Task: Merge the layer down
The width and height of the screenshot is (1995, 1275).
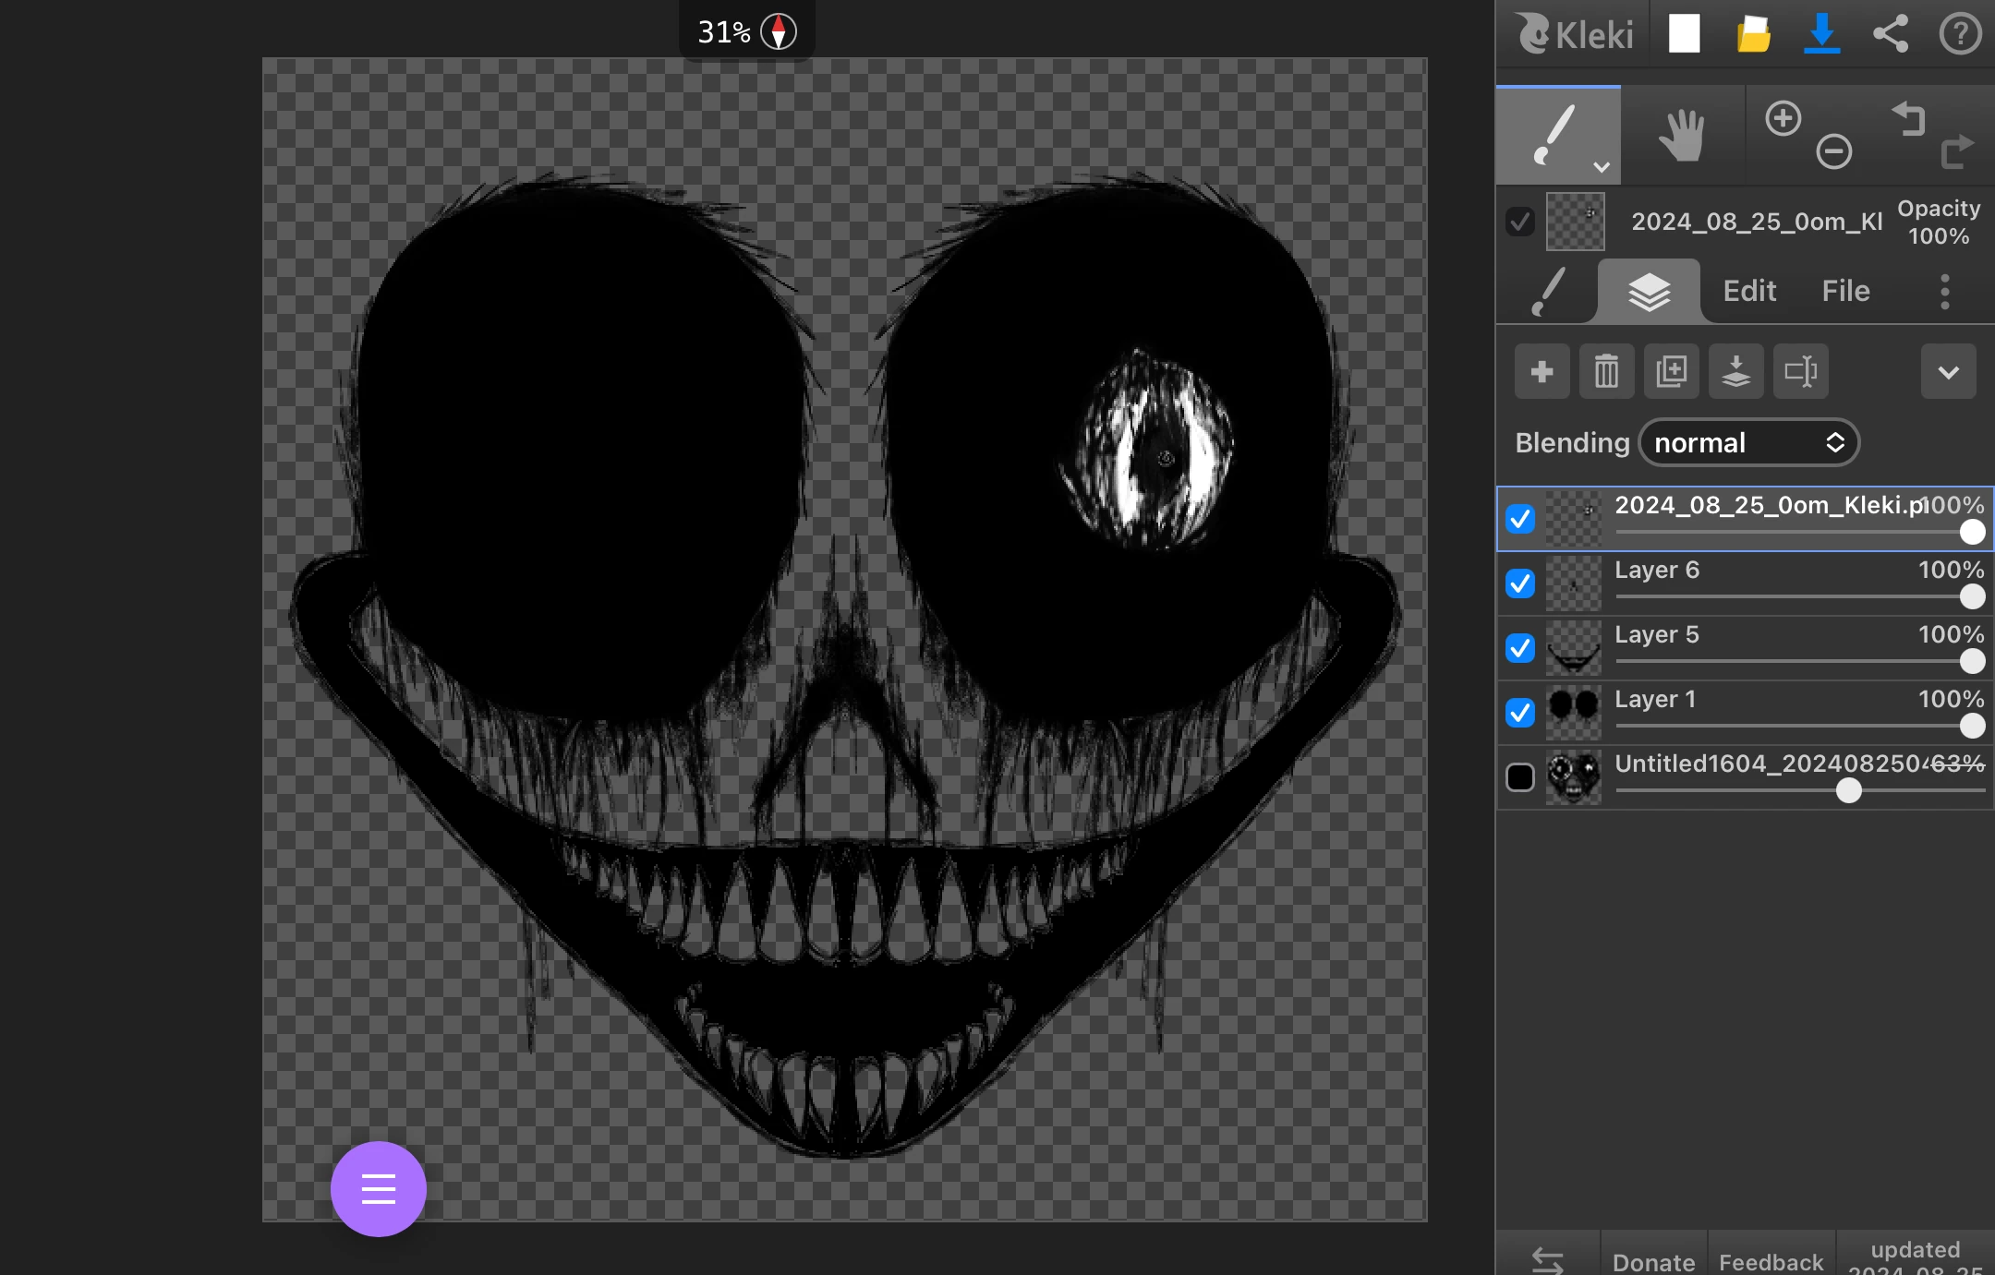Action: (1736, 371)
